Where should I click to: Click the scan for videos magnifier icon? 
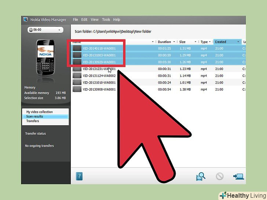201,176
